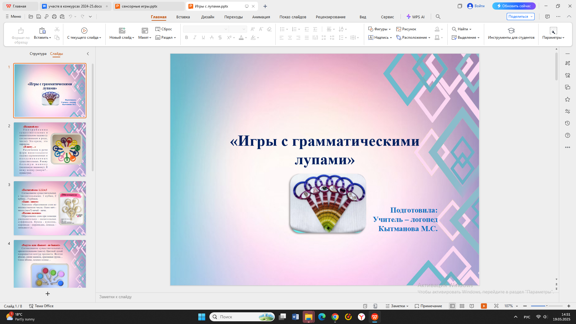This screenshot has width=576, height=324.
Task: Switch to the Структура panel tab
Action: (38, 54)
